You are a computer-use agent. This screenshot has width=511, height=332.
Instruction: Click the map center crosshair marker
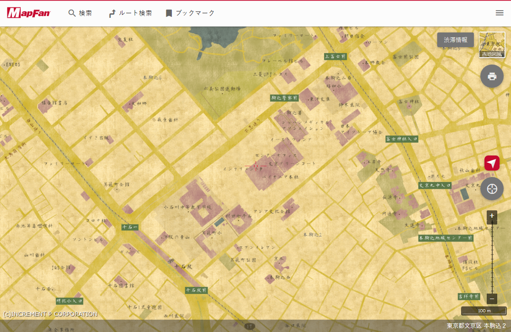pyautogui.click(x=256, y=166)
